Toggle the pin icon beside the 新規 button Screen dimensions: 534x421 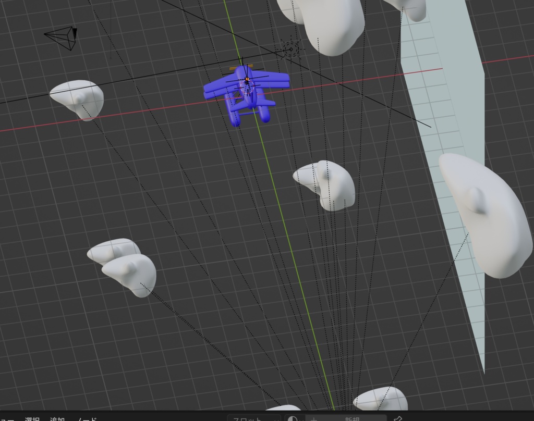pyautogui.click(x=397, y=418)
